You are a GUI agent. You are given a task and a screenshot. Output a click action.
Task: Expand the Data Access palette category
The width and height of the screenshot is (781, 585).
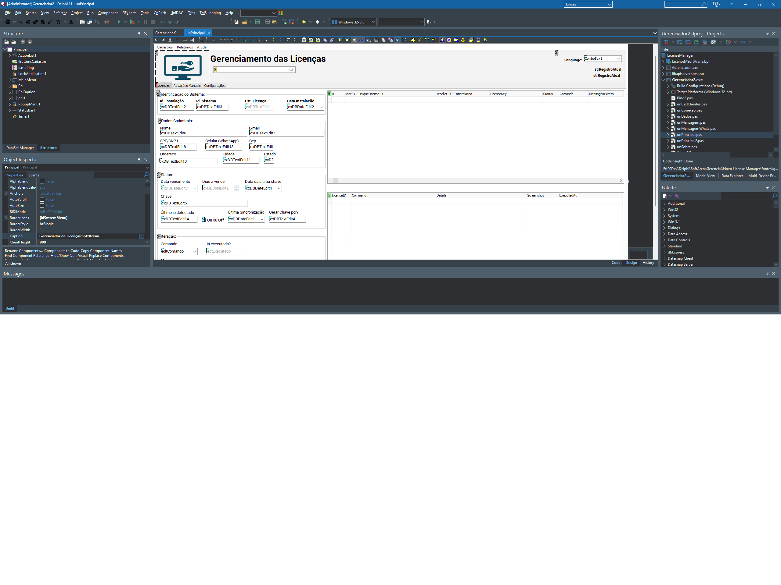click(664, 234)
